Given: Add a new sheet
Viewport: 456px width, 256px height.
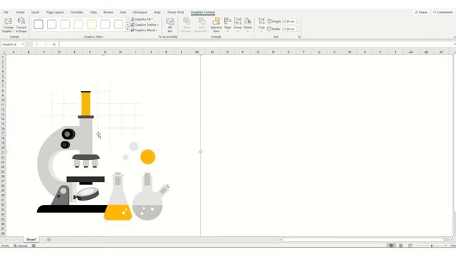Looking at the screenshot, I should pyautogui.click(x=49, y=240).
